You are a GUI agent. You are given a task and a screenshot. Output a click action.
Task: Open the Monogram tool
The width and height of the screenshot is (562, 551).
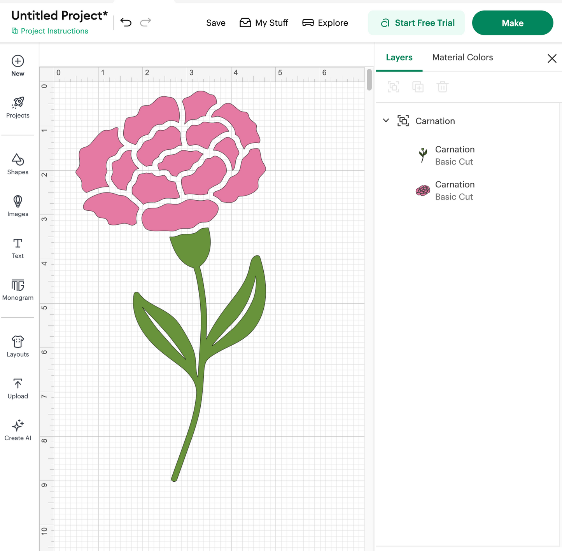18,290
